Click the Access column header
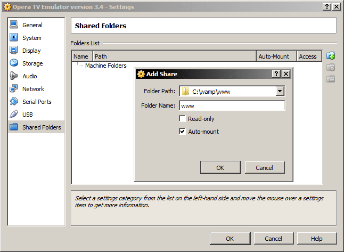The height and width of the screenshot is (252, 344). click(x=309, y=56)
